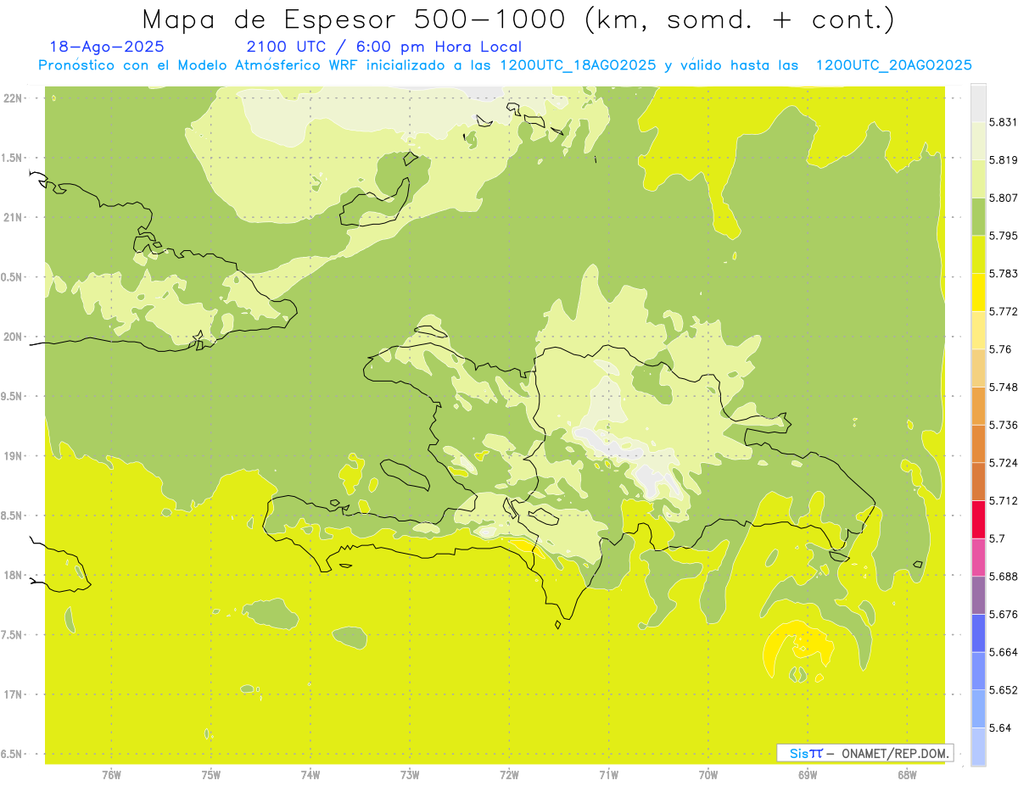Click the valid-until time '1200UTC_20AGO2025'
1018x786 pixels.
coord(893,65)
